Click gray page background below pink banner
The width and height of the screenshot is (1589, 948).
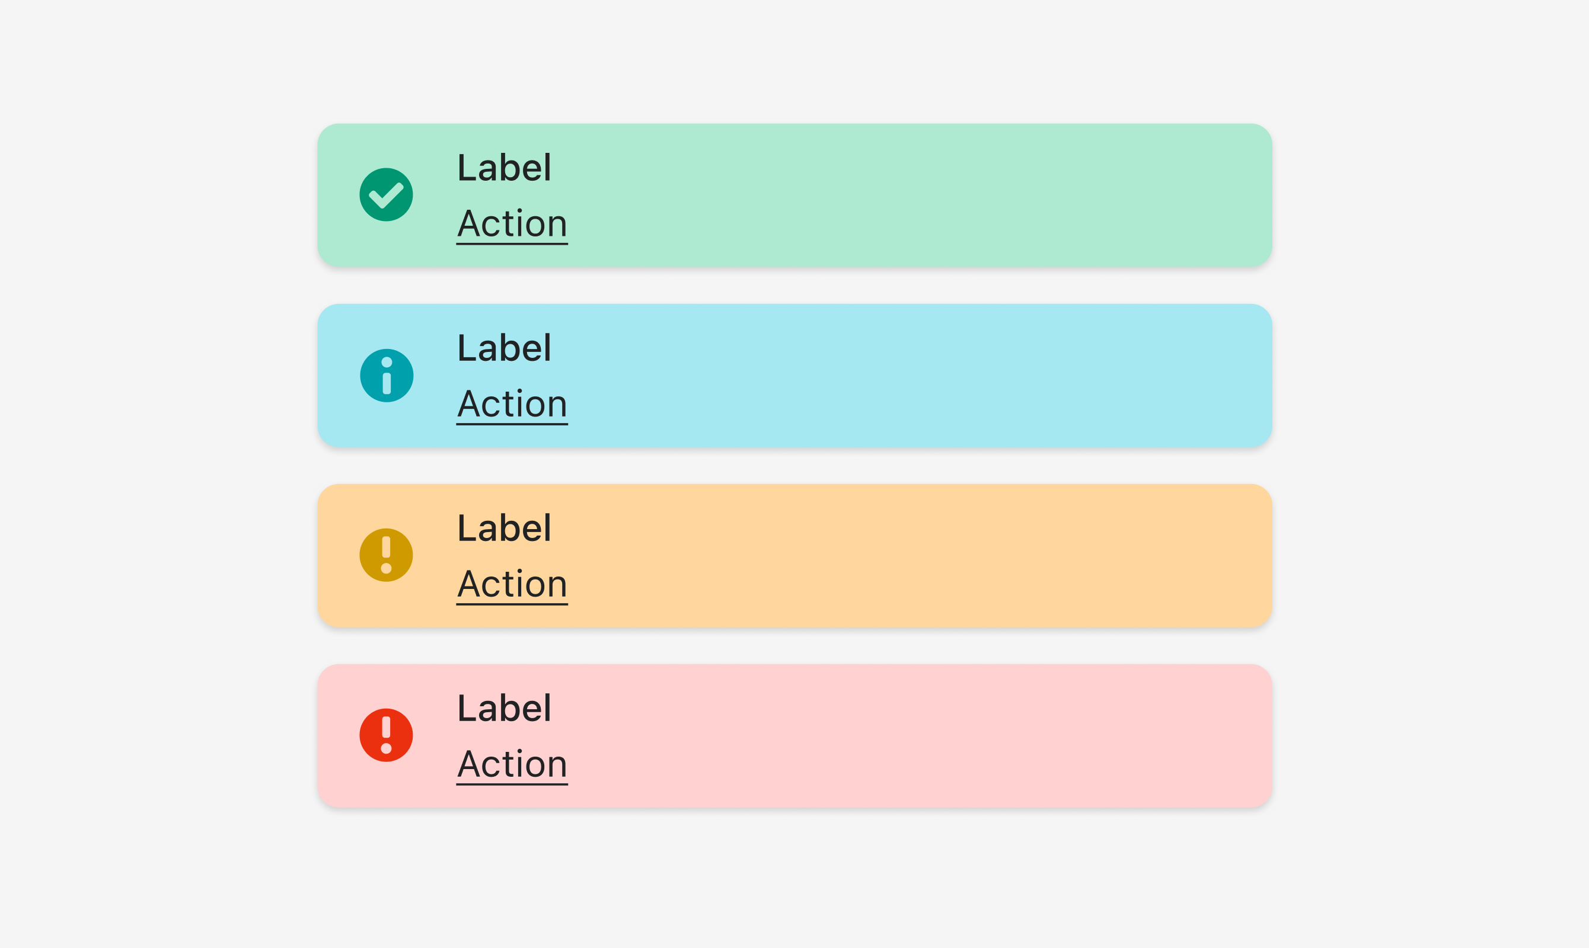coord(794,878)
